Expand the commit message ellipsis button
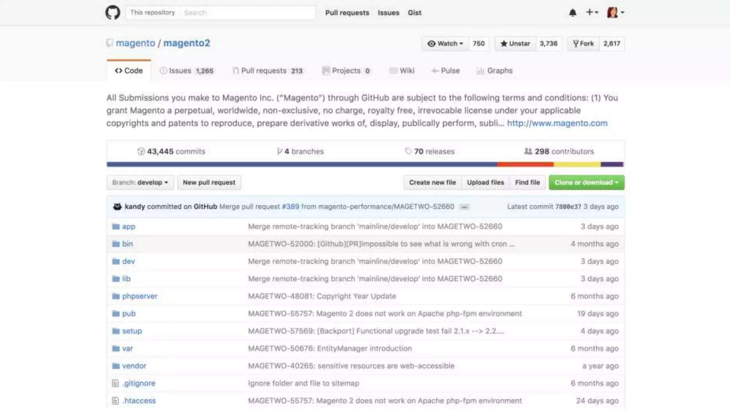The height and width of the screenshot is (410, 730). (464, 207)
